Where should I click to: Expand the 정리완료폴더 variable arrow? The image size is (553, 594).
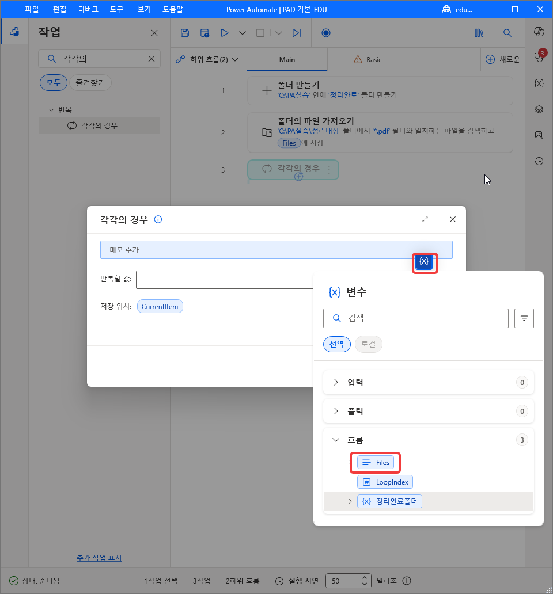(350, 501)
